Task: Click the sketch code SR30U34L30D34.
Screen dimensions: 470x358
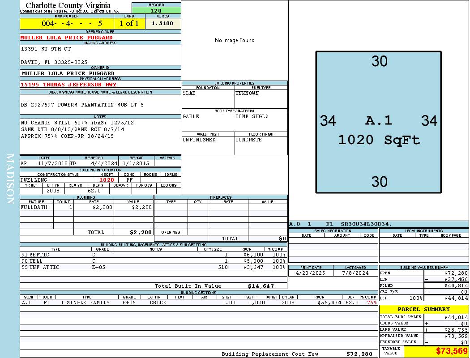Action: (x=366, y=224)
